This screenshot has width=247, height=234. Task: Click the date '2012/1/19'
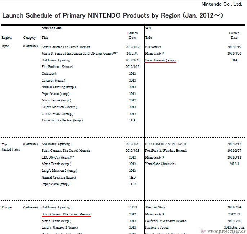(234, 47)
